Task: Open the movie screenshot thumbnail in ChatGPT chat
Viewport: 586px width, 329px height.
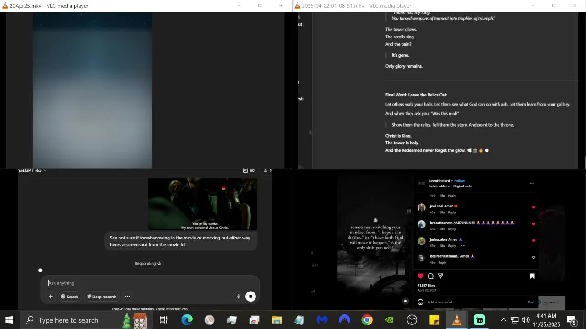Action: (202, 204)
